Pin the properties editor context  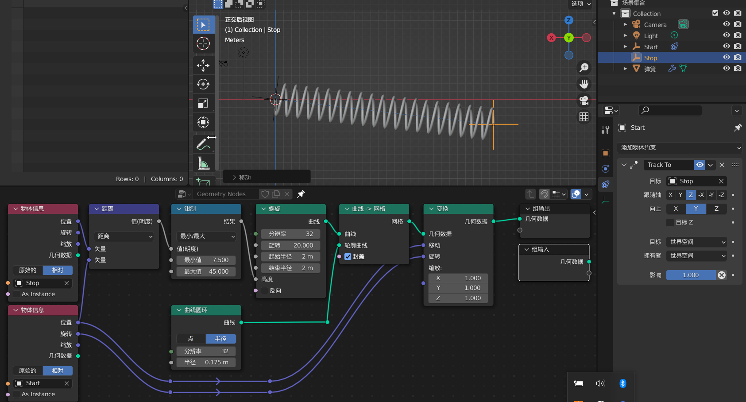click(x=738, y=128)
